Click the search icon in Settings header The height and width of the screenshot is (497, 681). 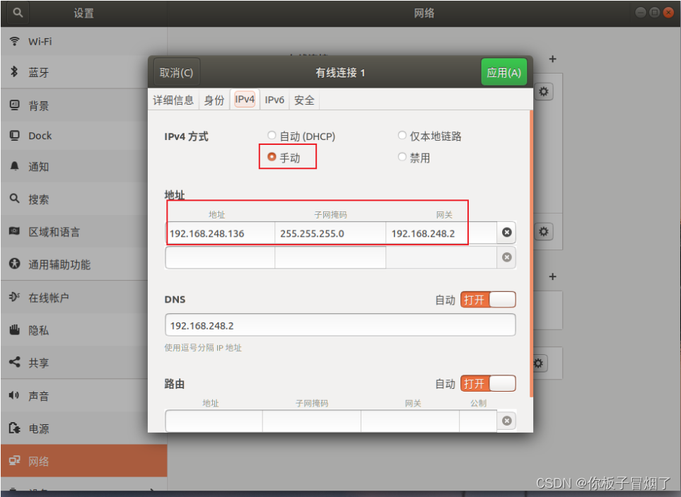[18, 13]
